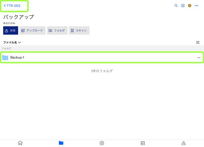
Task: Open the gold upgrade badge icon
Action: point(190,5)
